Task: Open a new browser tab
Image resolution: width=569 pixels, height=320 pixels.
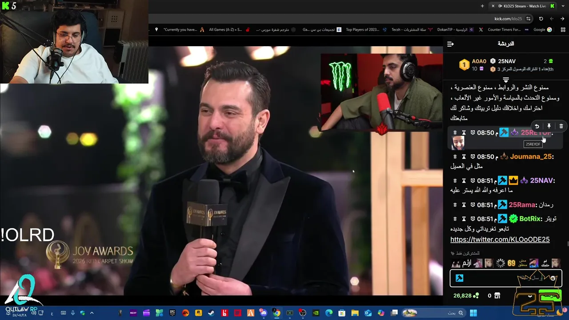Action: 482,6
